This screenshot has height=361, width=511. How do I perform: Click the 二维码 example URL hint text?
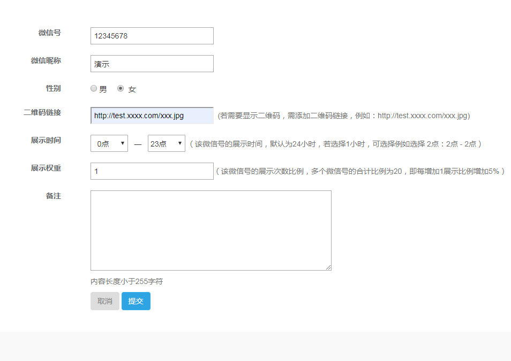tap(344, 116)
